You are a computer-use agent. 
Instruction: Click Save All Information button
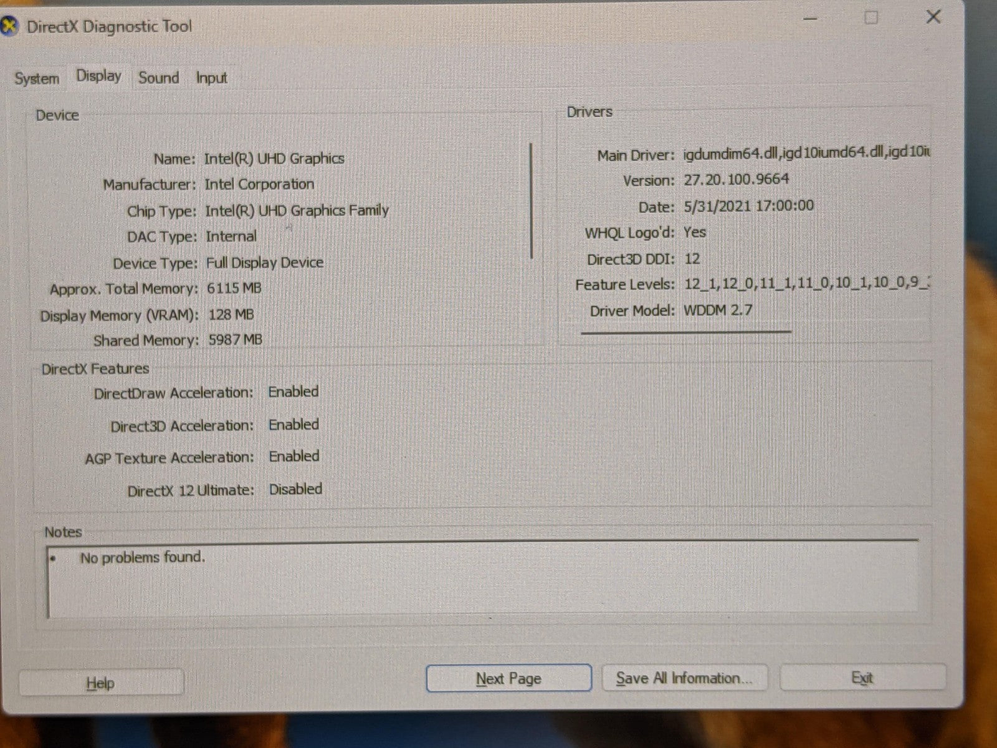pyautogui.click(x=684, y=678)
